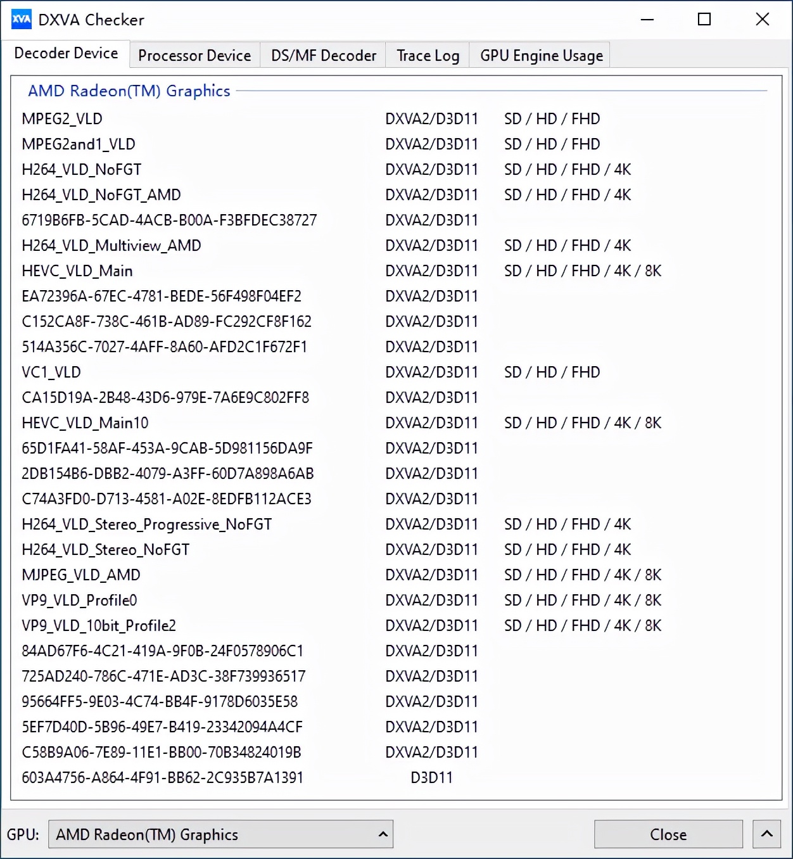Select the H264_VLD_NoFGT_AMD entry

coord(101,194)
